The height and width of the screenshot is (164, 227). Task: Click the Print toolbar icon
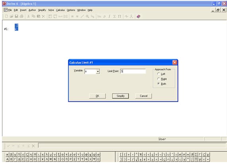pos(21,16)
